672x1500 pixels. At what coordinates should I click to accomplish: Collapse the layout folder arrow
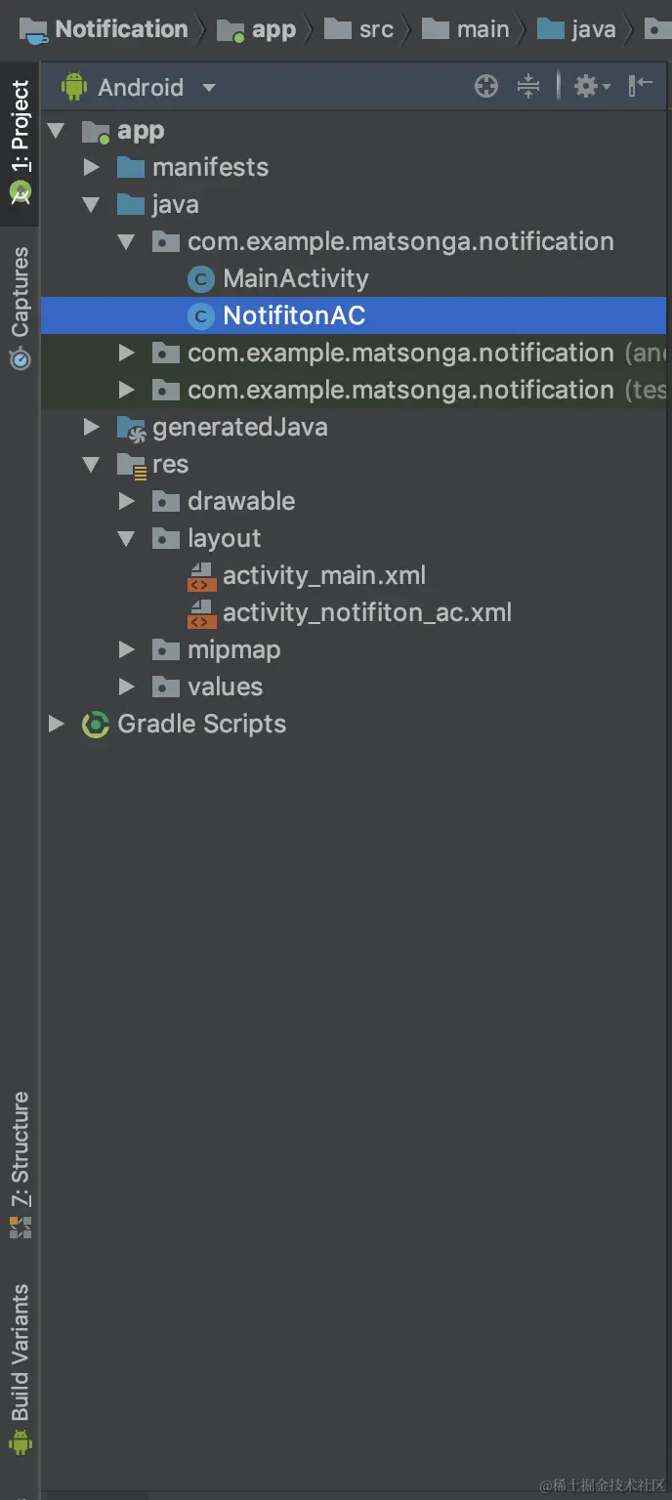(x=126, y=538)
